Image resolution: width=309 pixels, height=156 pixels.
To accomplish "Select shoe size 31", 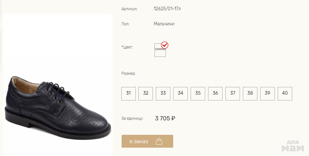I will pyautogui.click(x=128, y=93).
